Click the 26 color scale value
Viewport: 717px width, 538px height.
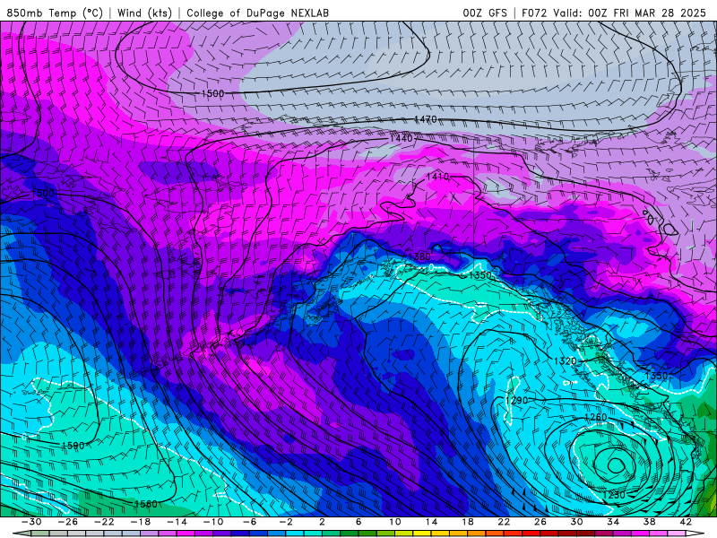pos(540,522)
